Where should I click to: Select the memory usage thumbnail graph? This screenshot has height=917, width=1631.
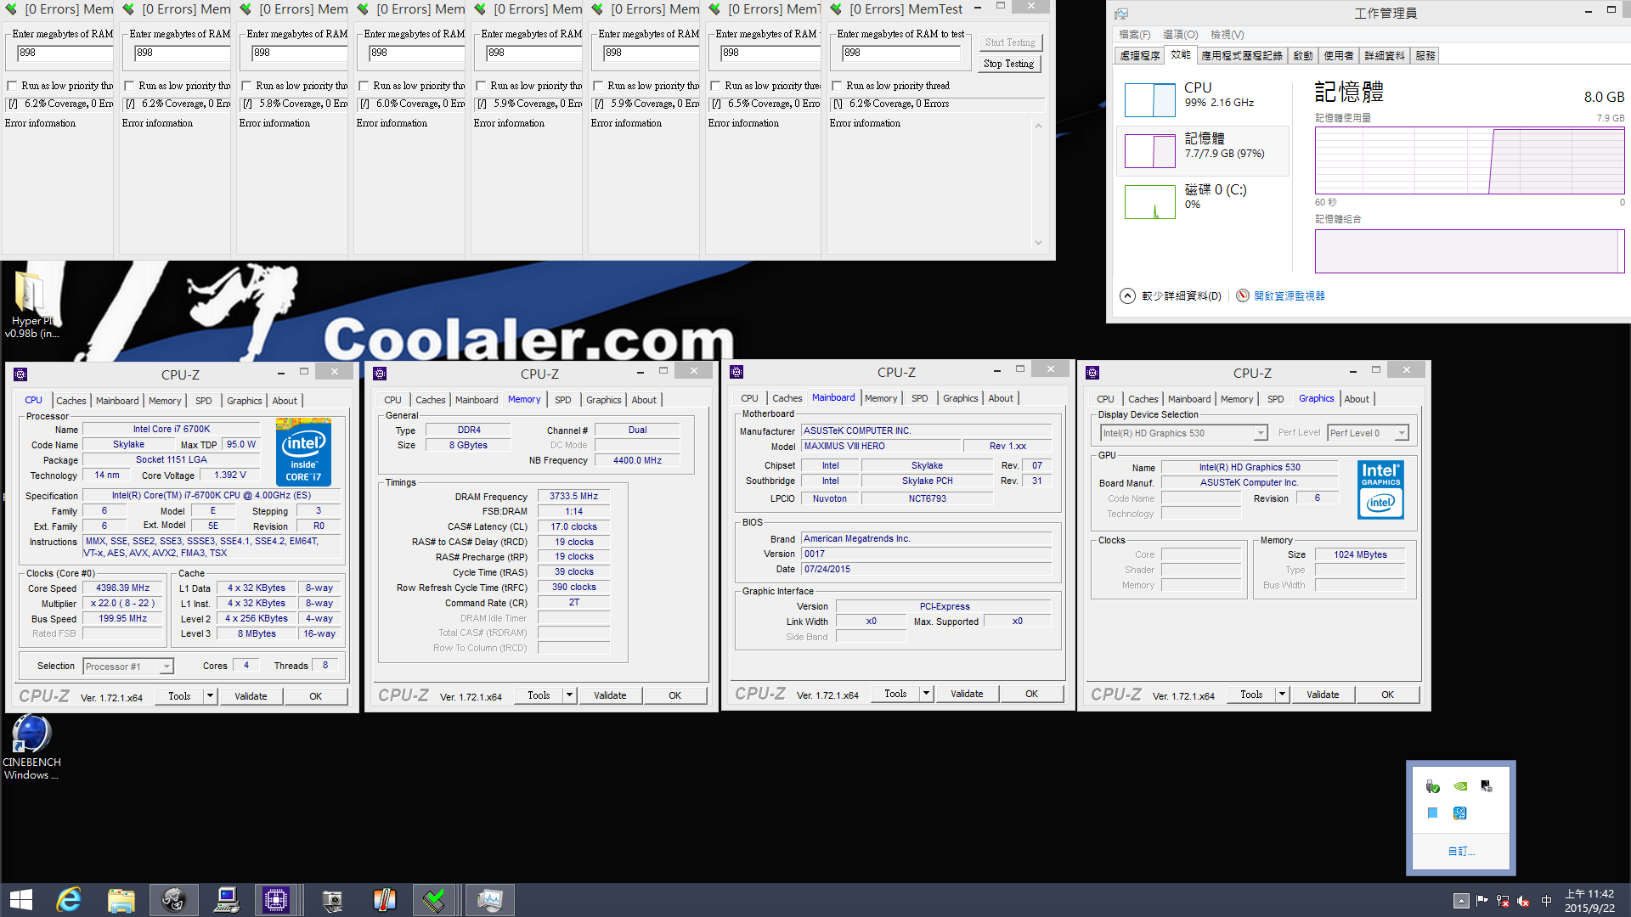[x=1149, y=151]
